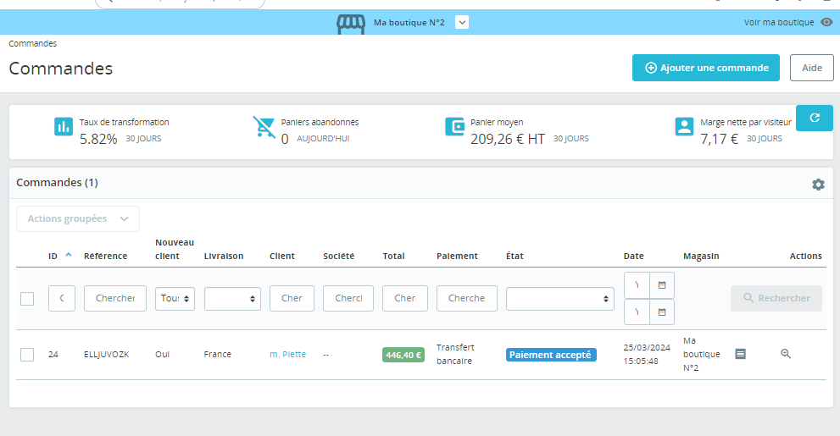840x436 pixels.
Task: Click the Transfert bancaire payment cell
Action: (455, 354)
